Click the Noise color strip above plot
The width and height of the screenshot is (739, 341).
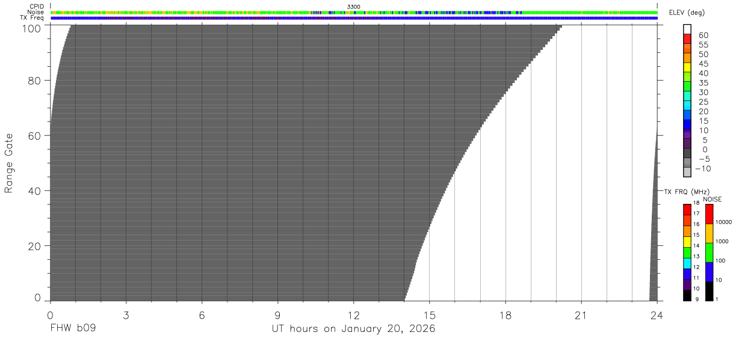(x=354, y=12)
